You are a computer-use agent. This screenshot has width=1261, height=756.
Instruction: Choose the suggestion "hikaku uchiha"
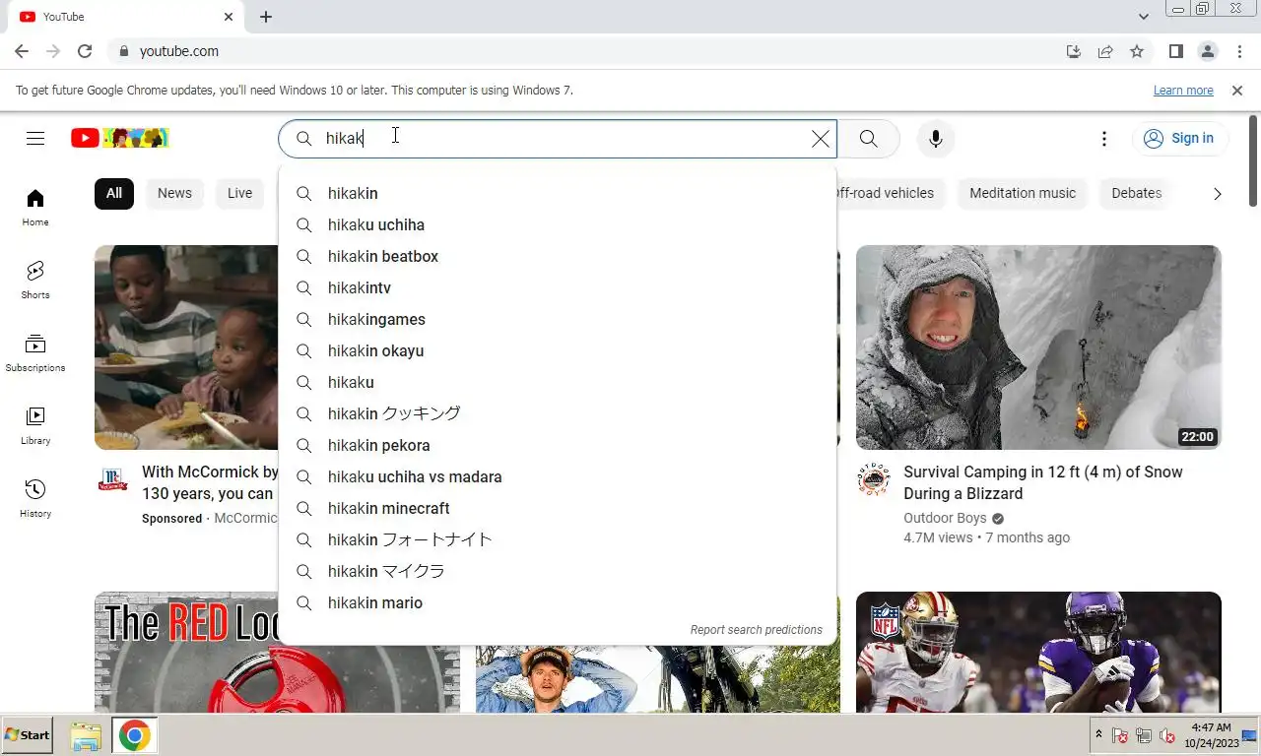click(558, 224)
